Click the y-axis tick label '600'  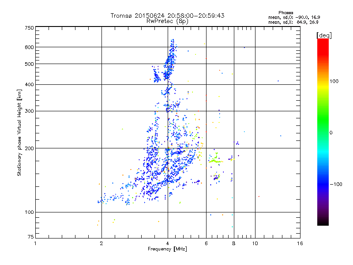click(30, 47)
